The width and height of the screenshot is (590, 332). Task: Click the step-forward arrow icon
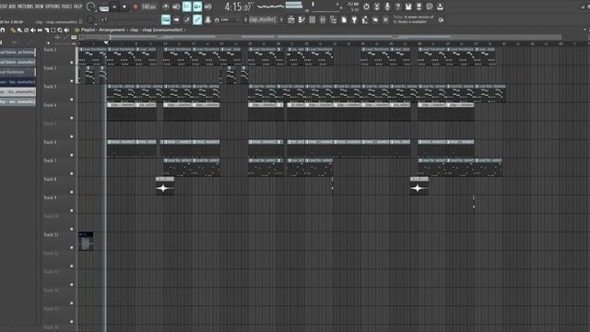[x=176, y=19]
